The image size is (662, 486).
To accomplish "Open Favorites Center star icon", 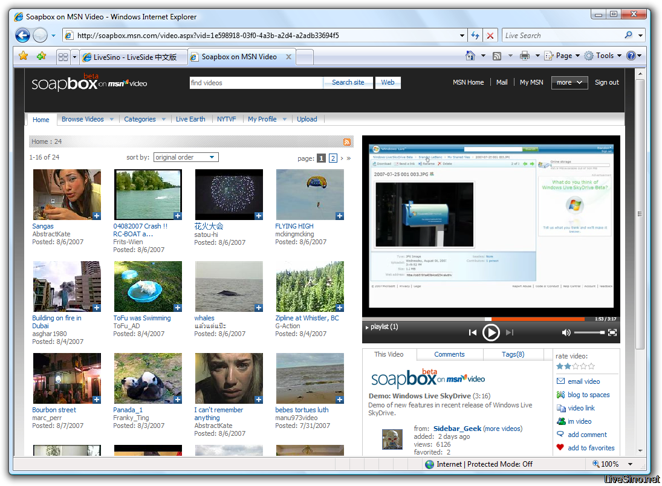I will 23,56.
